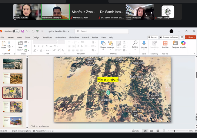Screen dimensions: 197x138
Task: Open the Add-ins button
Action: 165,45
